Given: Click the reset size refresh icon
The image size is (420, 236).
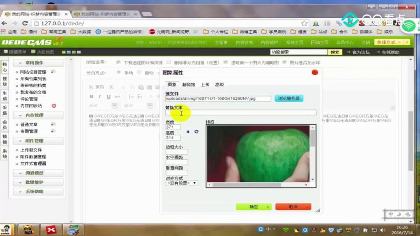Looking at the screenshot, I should (196, 132).
